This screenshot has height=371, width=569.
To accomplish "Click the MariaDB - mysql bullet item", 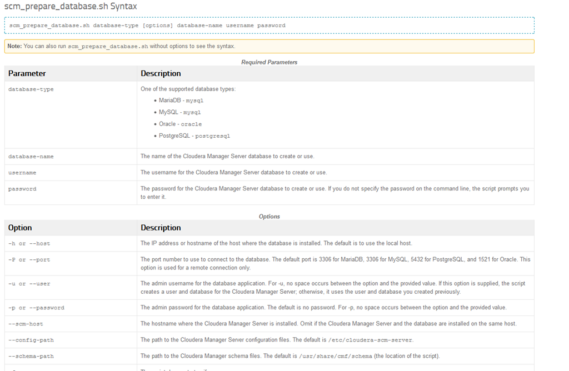I will pyautogui.click(x=181, y=101).
